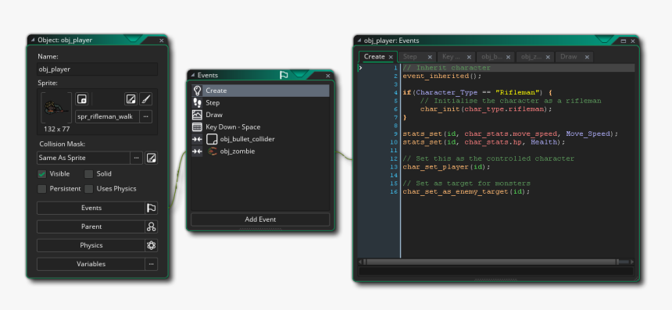
Task: Click the parent hierarchy icon beside Parent
Action: coord(152,226)
